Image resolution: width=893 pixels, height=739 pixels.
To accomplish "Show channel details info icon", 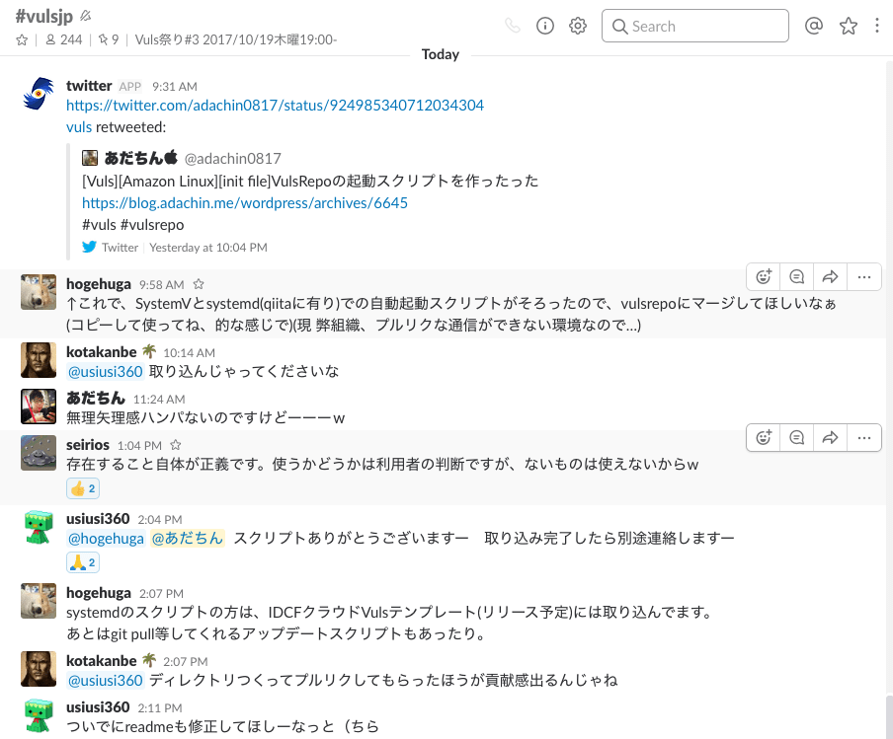I will click(x=545, y=27).
